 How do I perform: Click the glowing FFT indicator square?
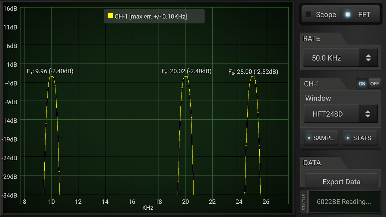(x=348, y=14)
